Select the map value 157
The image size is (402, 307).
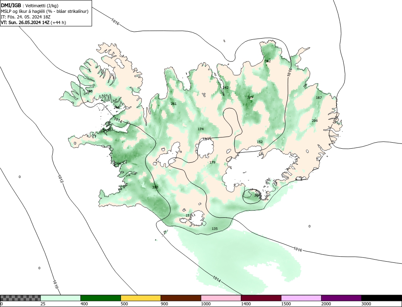pyautogui.click(x=189, y=215)
